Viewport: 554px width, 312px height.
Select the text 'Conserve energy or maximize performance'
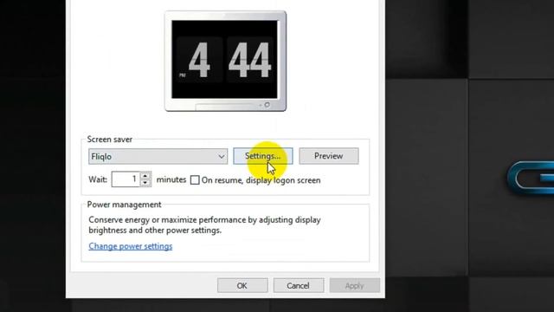tap(167, 220)
